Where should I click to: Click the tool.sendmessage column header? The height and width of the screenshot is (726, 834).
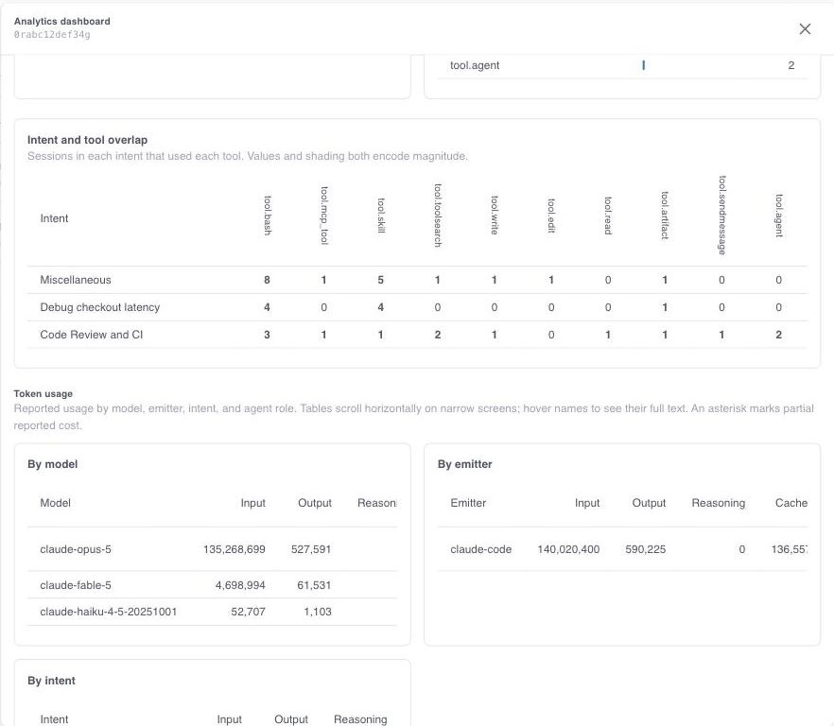point(721,216)
